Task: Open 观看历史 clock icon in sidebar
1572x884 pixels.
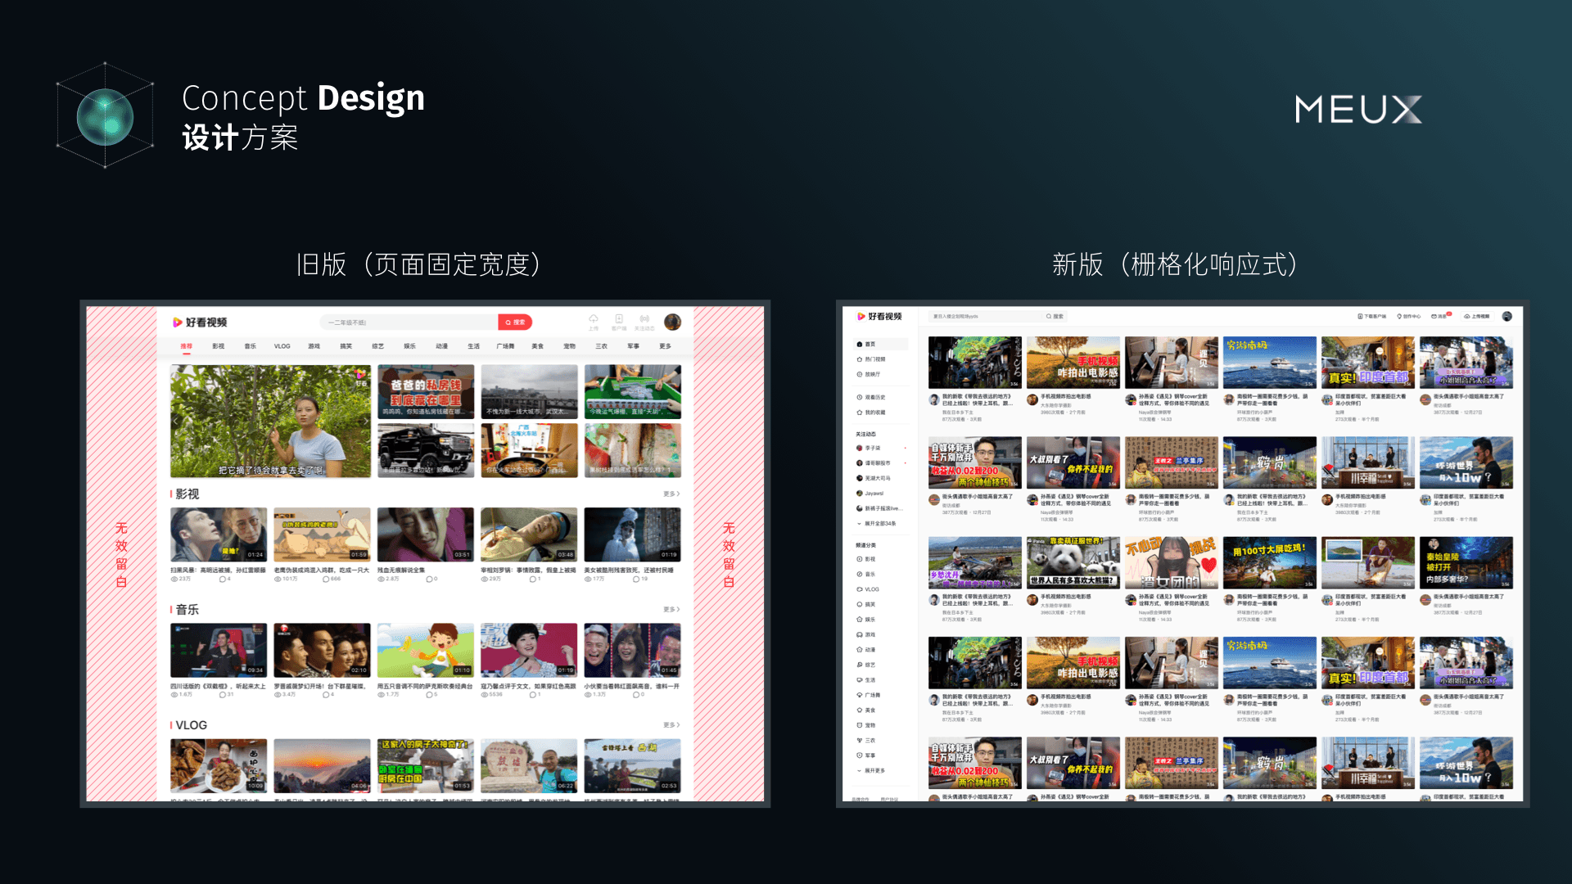Action: click(x=860, y=398)
